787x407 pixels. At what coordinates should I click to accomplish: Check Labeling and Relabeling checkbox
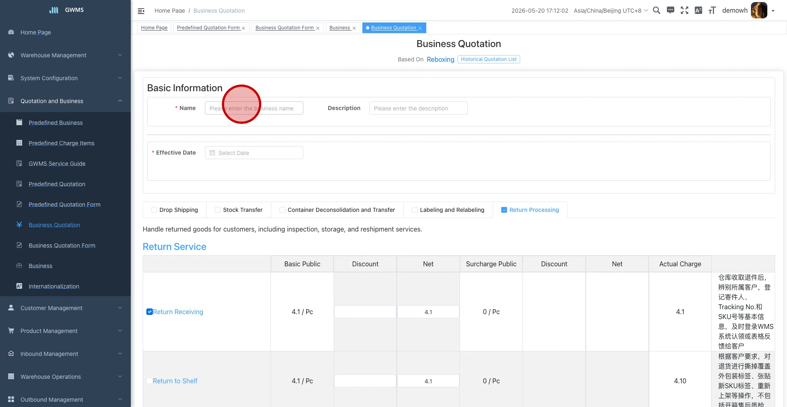click(x=415, y=210)
